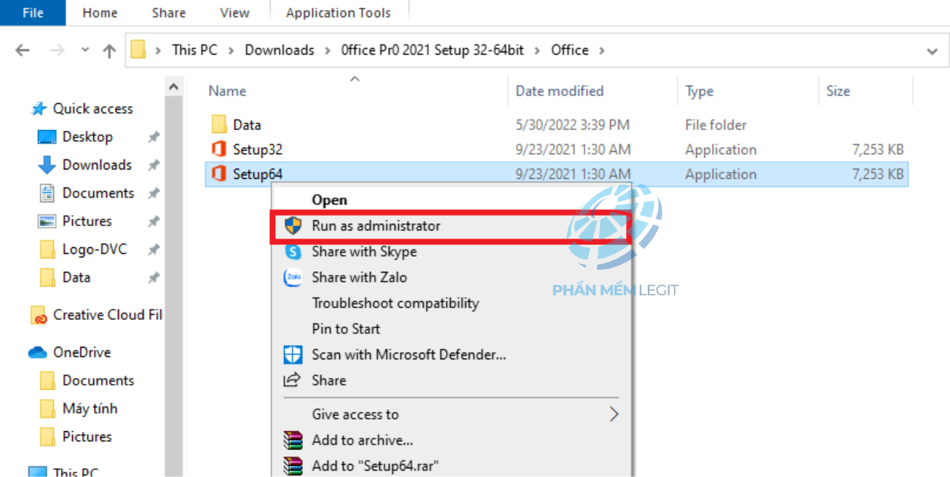Click the sidebar scrollbar up arrow

(174, 87)
